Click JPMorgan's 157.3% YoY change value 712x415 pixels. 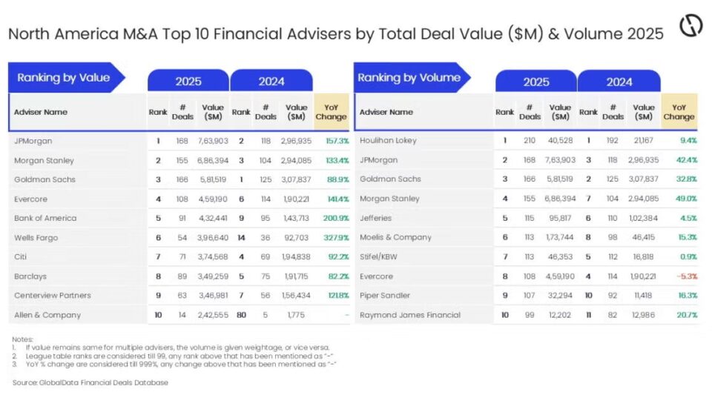337,141
